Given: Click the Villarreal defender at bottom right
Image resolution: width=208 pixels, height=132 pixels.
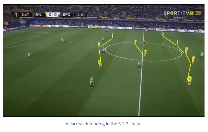Looking at the screenshot, I should click(190, 80).
